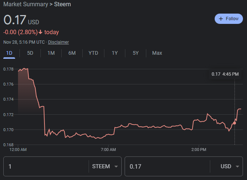Click the 12:00 AM axis label

click(x=18, y=150)
